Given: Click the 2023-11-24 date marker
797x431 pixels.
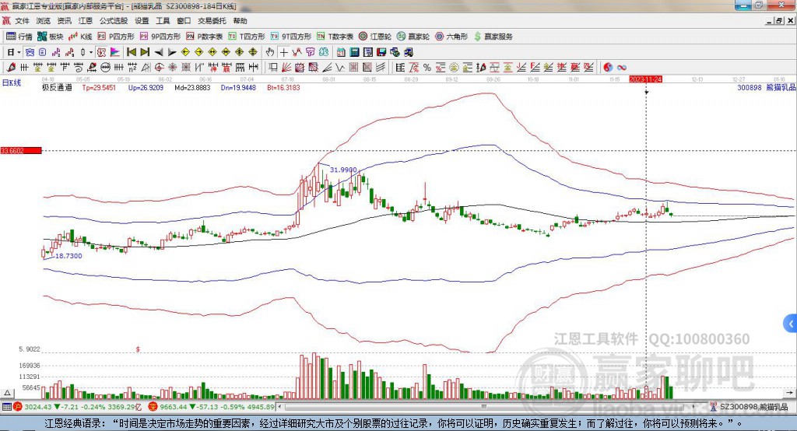Looking at the screenshot, I should point(645,79).
